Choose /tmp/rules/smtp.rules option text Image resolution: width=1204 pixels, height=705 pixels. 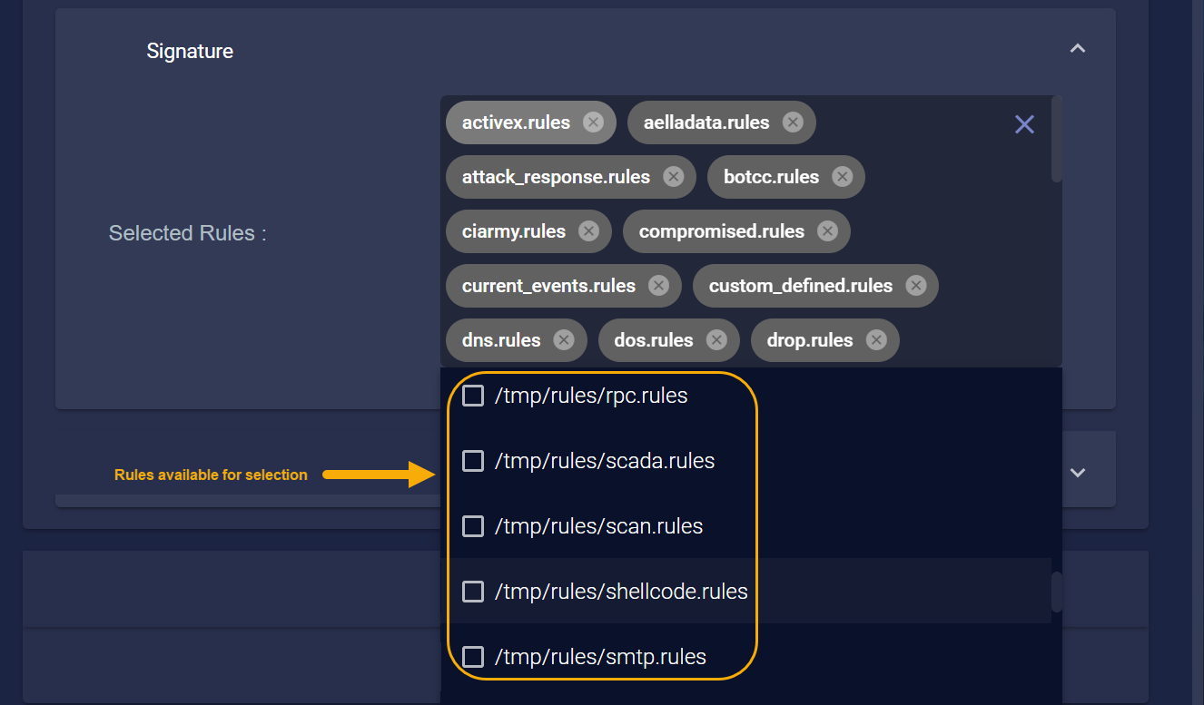tap(600, 657)
